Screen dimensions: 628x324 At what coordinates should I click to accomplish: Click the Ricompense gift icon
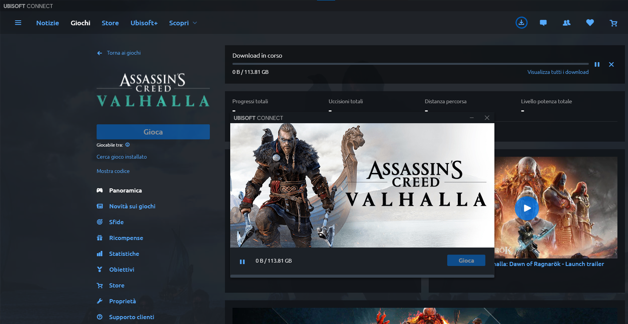click(100, 238)
